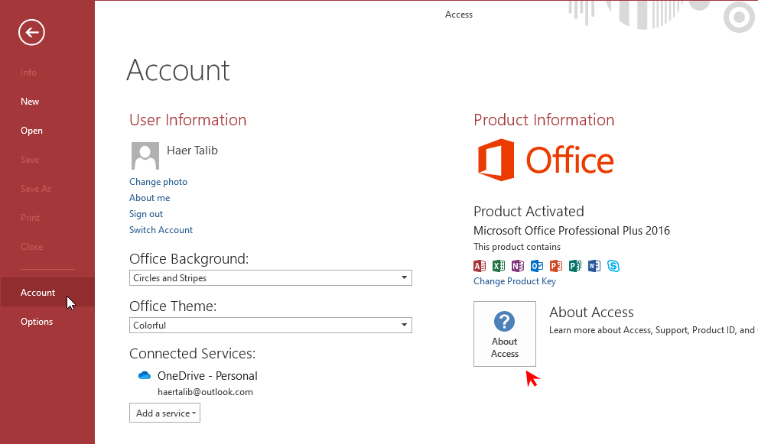Click the Word product icon

pos(594,266)
